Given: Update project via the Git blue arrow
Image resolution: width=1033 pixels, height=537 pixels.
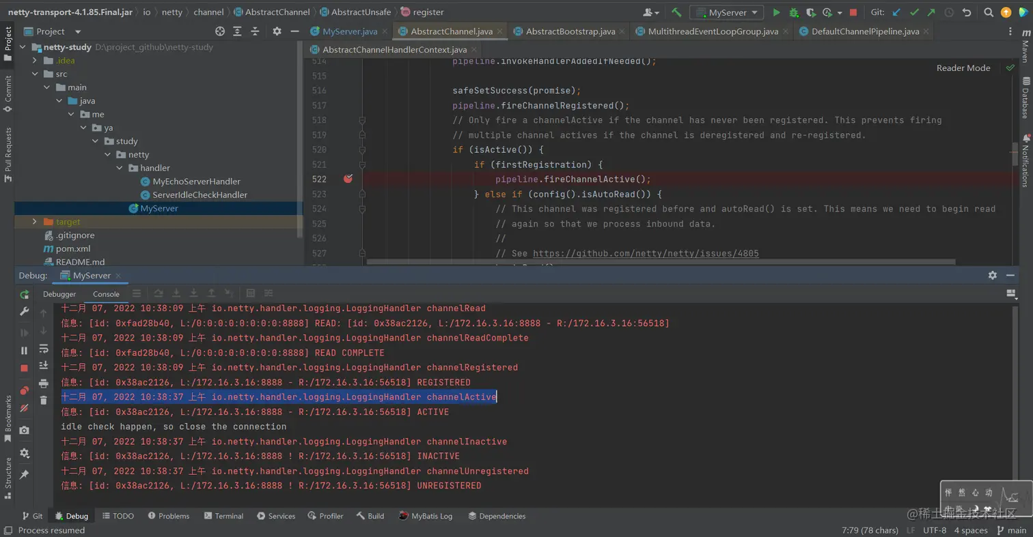Looking at the screenshot, I should click(x=896, y=12).
